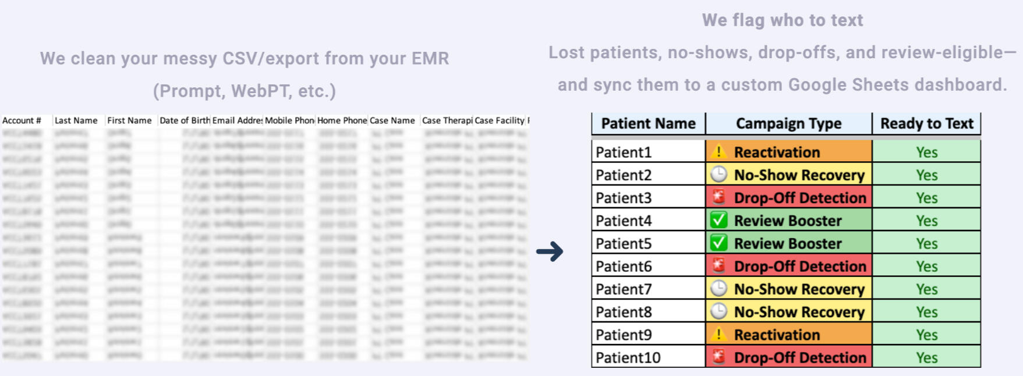
Task: Click the Case Name column header
Action: tap(392, 120)
